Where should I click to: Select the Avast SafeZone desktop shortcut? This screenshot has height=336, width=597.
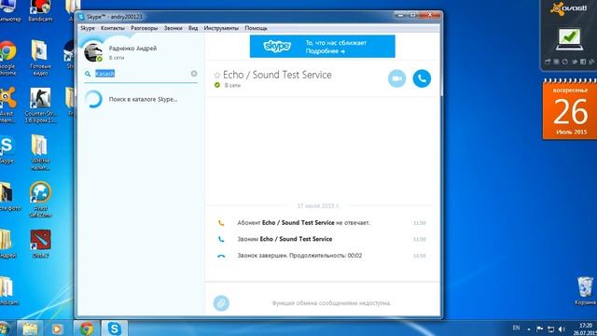click(40, 199)
